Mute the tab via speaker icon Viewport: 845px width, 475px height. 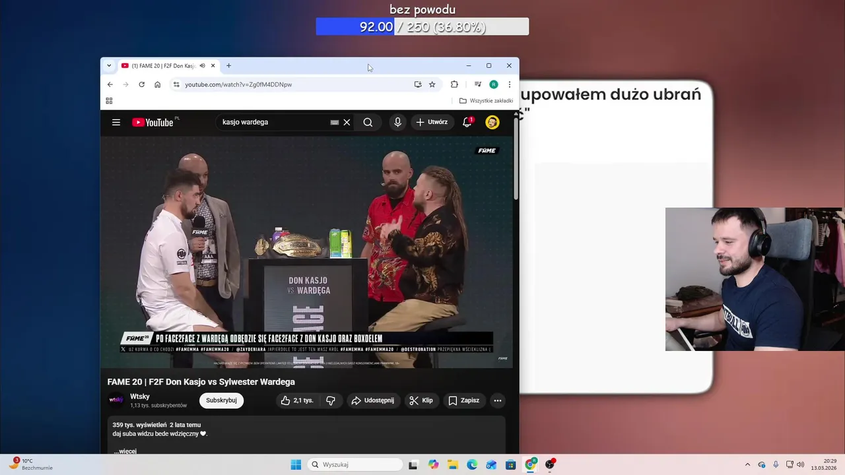pyautogui.click(x=203, y=66)
